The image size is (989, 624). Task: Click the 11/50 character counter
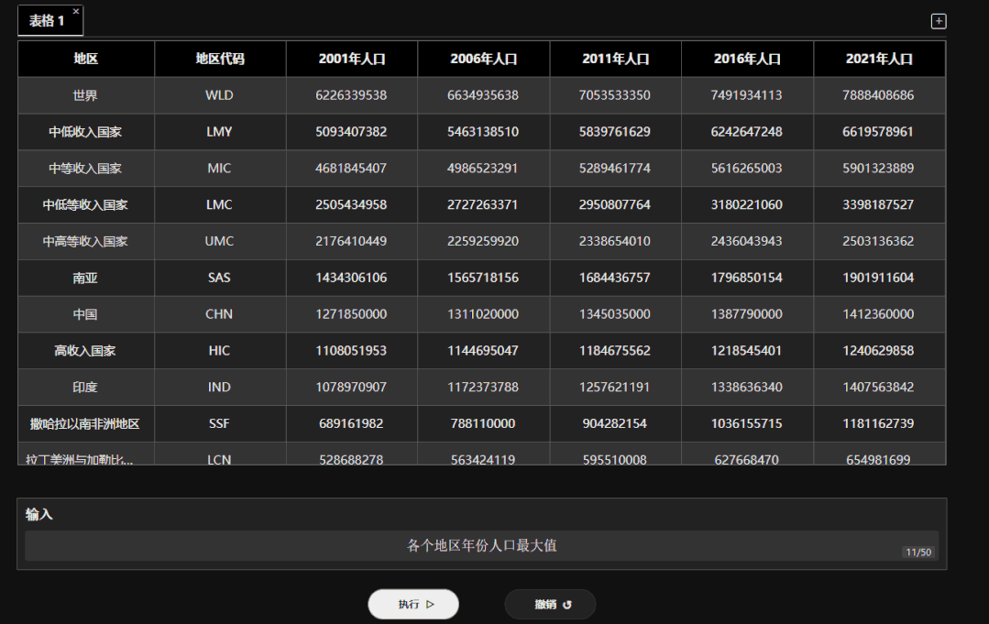tap(918, 553)
